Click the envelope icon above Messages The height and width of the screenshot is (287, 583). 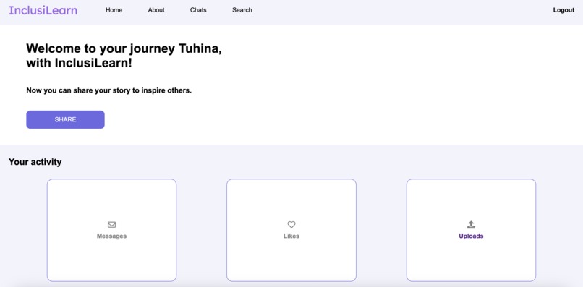(111, 225)
